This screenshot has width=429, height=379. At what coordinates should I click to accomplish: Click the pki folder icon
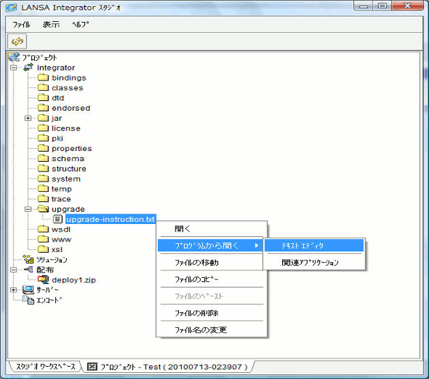pos(43,138)
